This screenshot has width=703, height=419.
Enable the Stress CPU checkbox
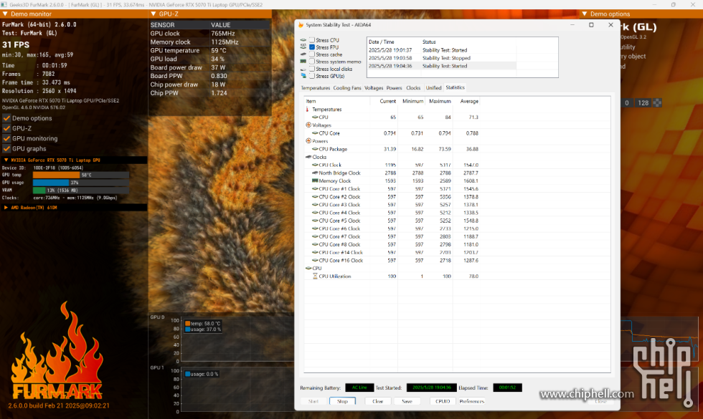pos(312,40)
